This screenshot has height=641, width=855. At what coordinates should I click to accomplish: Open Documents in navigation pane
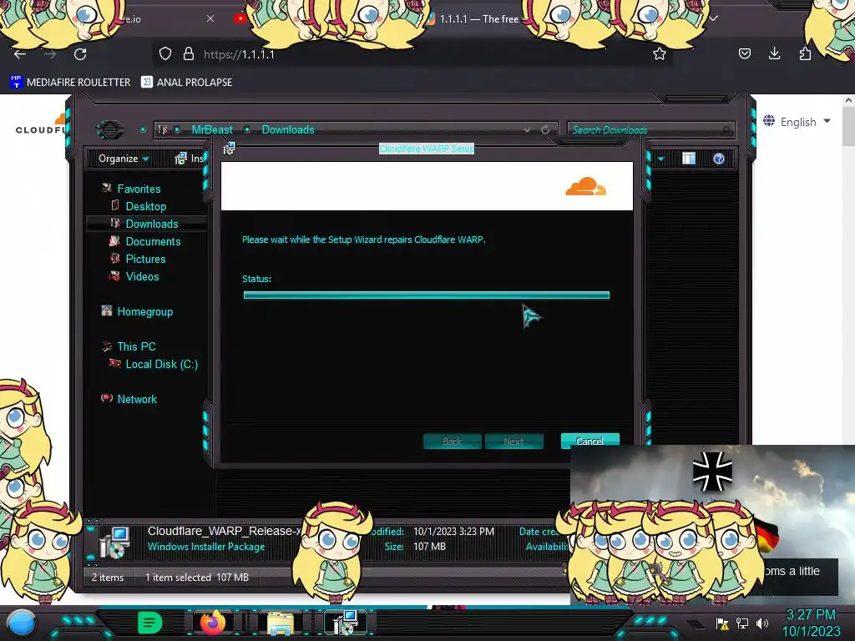coord(153,241)
